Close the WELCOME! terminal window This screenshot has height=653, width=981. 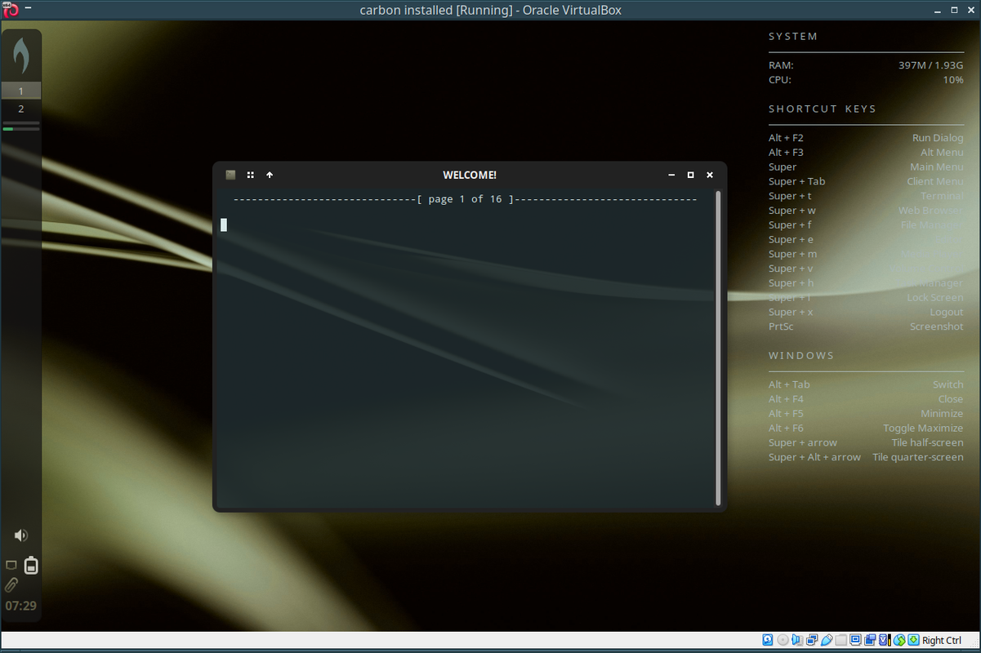(710, 175)
